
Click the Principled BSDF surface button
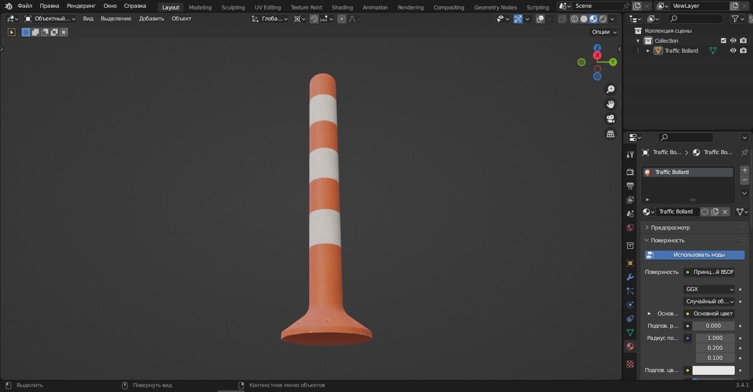(x=709, y=272)
